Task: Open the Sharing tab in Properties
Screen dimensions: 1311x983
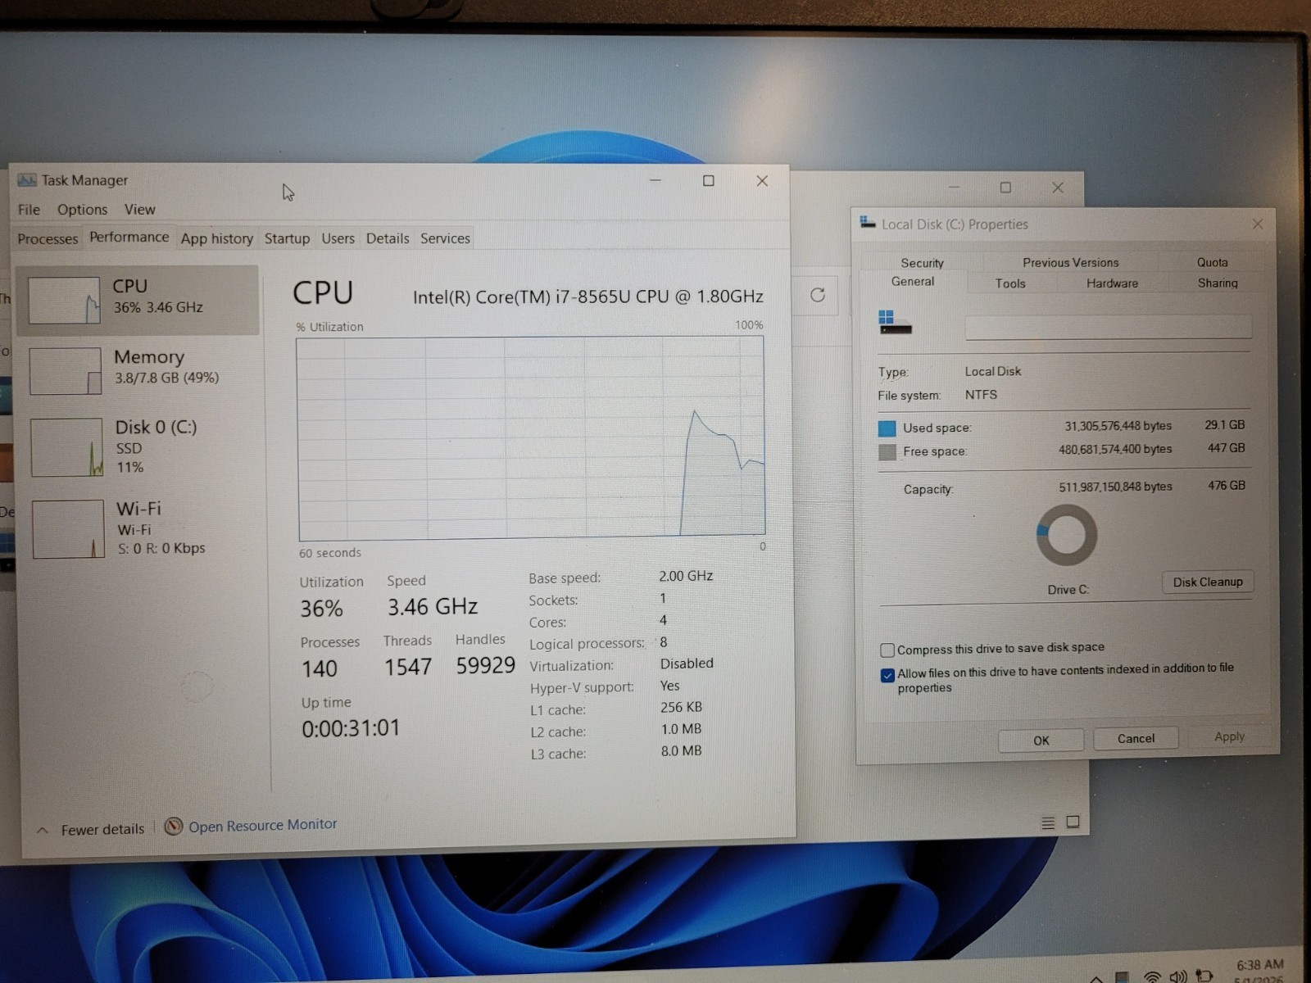Action: tap(1218, 283)
